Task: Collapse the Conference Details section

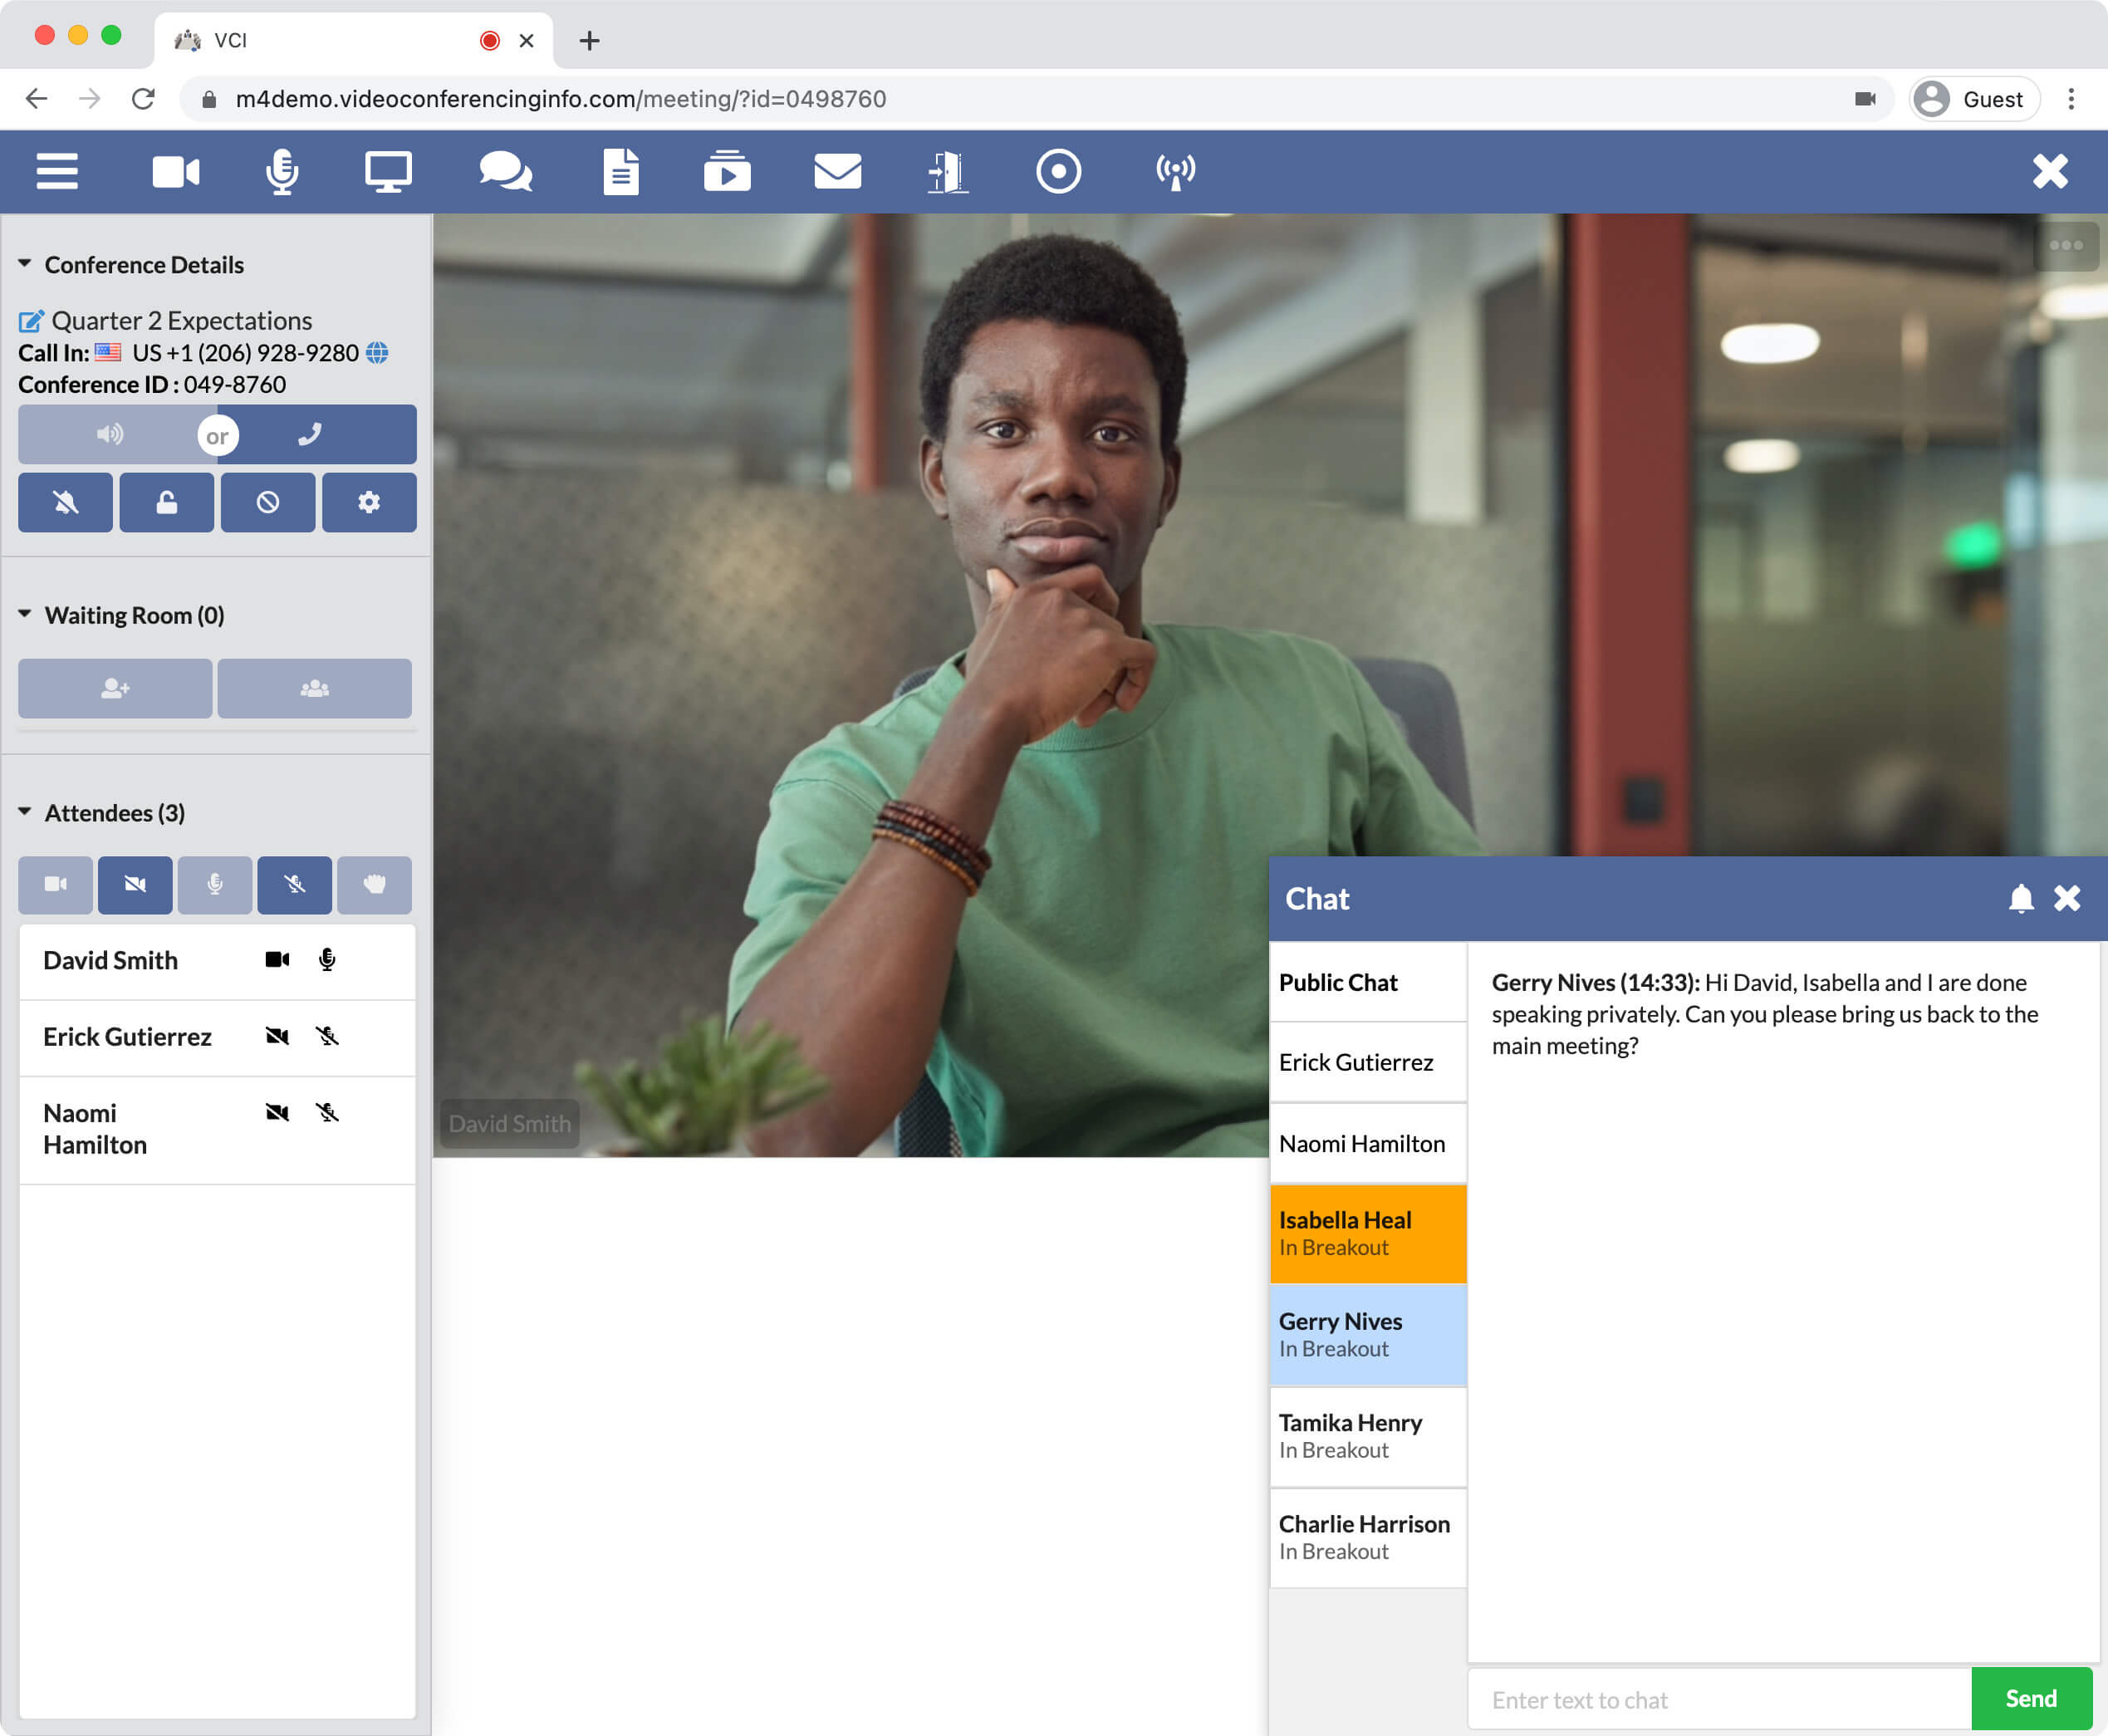Action: [24, 263]
